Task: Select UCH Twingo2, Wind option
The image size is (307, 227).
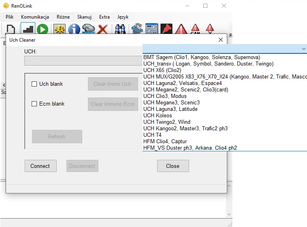Action: click(x=225, y=122)
